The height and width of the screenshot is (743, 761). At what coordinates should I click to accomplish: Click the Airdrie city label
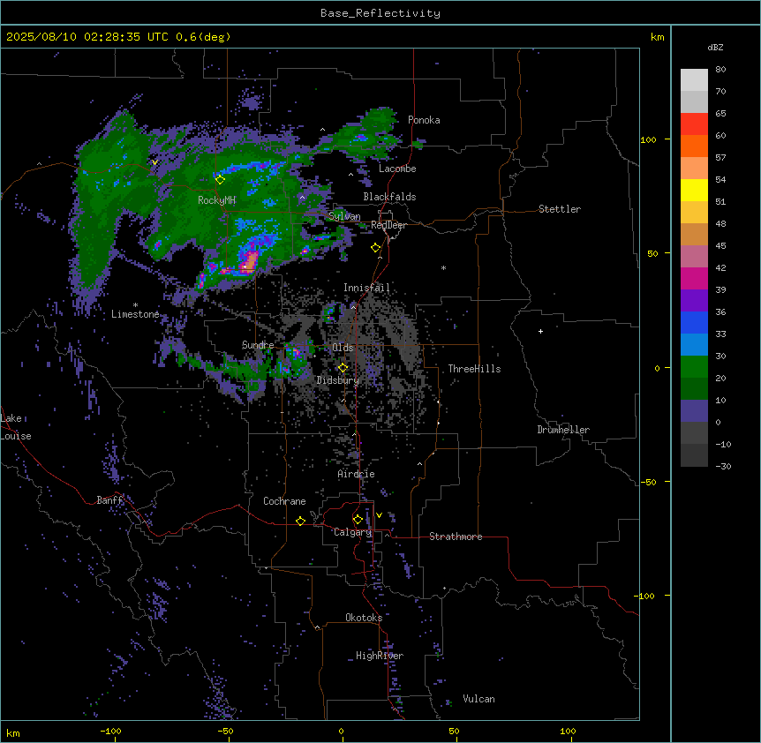[357, 474]
